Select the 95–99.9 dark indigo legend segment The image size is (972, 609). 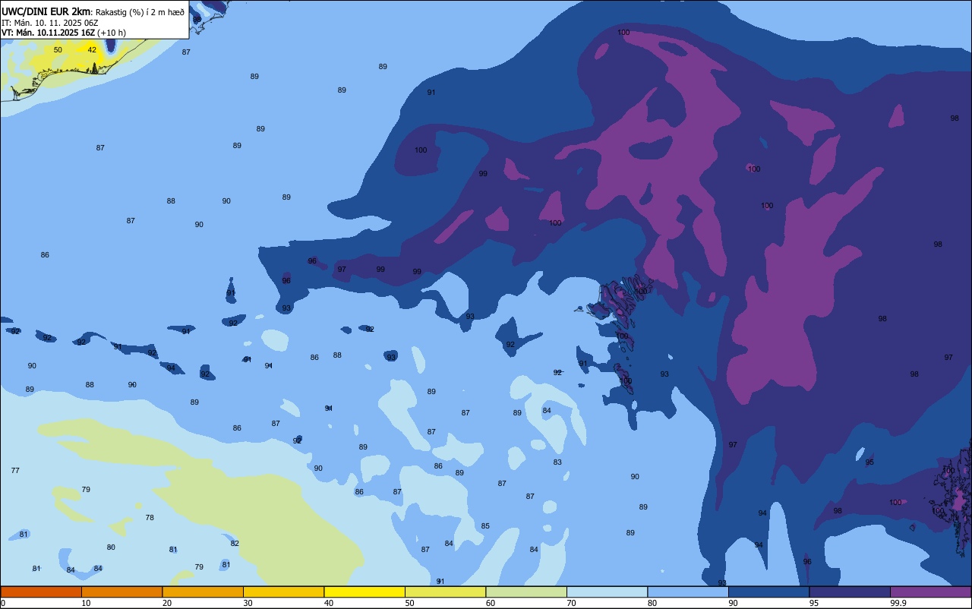[850, 592]
